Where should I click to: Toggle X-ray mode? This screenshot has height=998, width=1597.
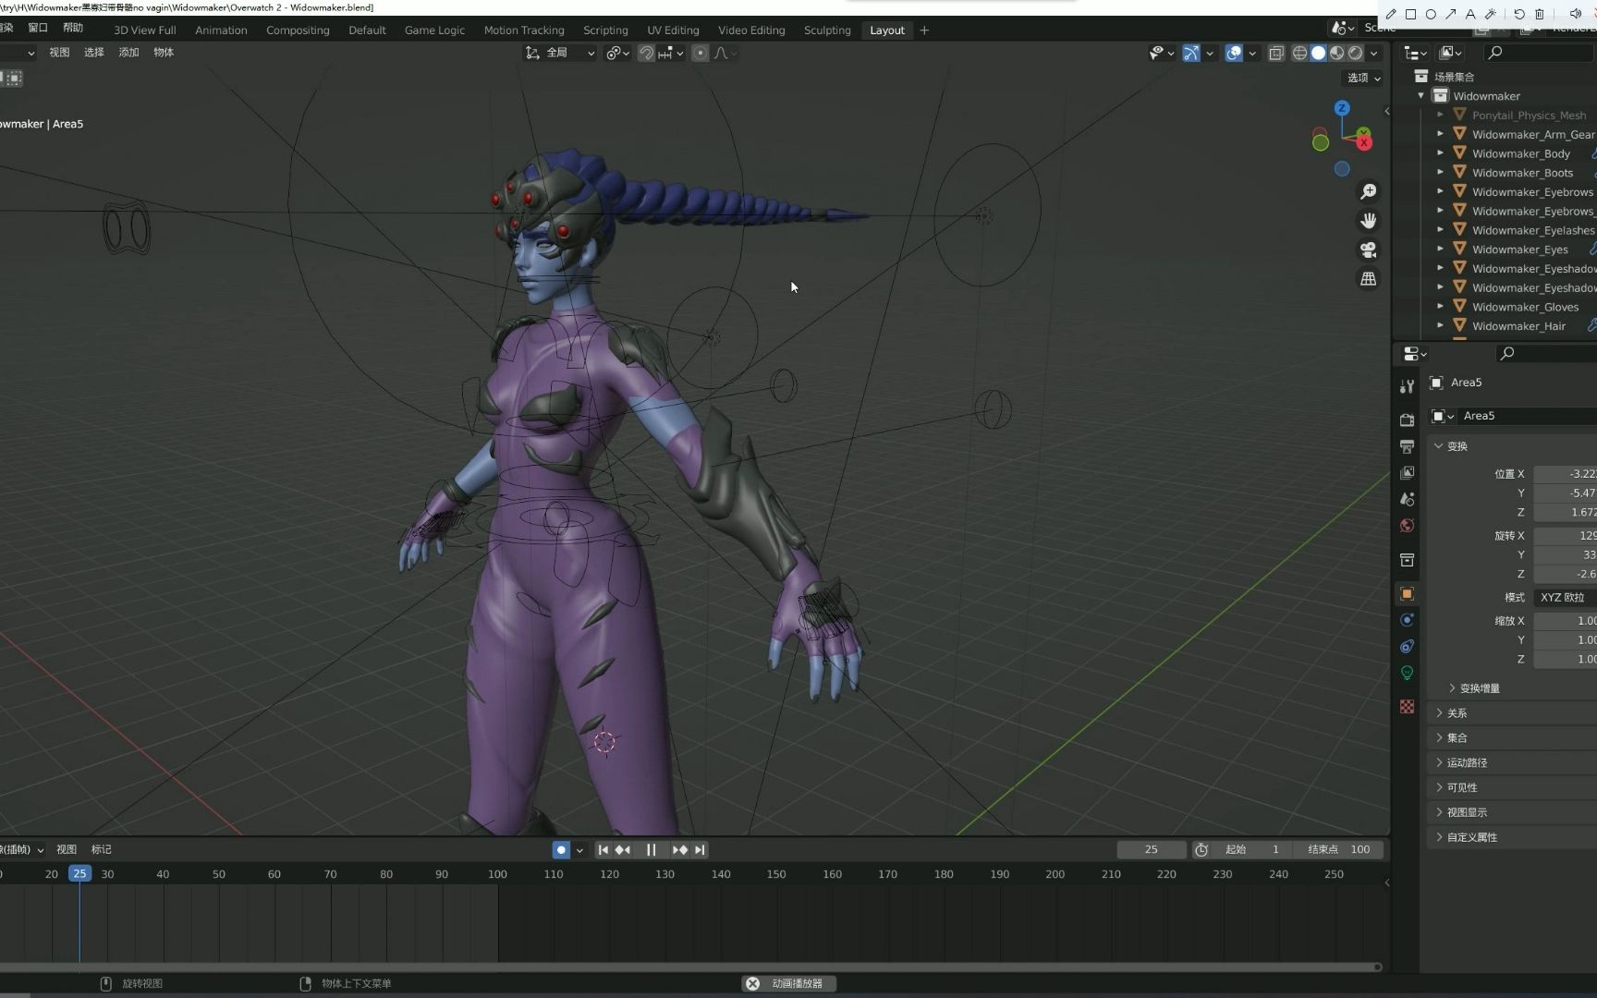pyautogui.click(x=1276, y=53)
